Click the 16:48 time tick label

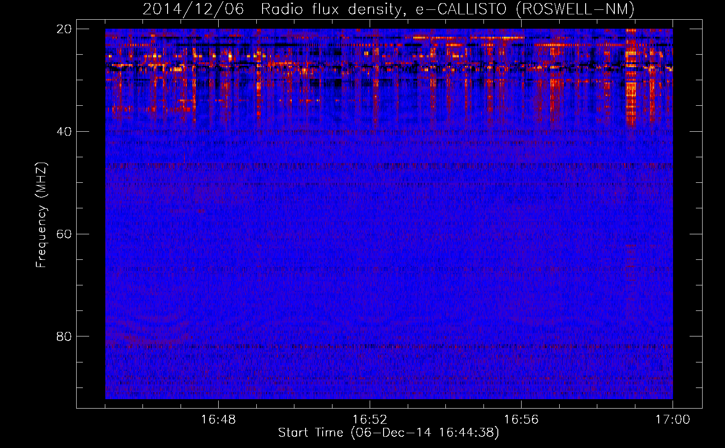click(218, 420)
